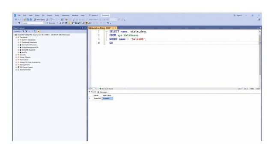The width and height of the screenshot is (274, 154).
Task: Click the green No issues found indicator
Action: point(106,89)
